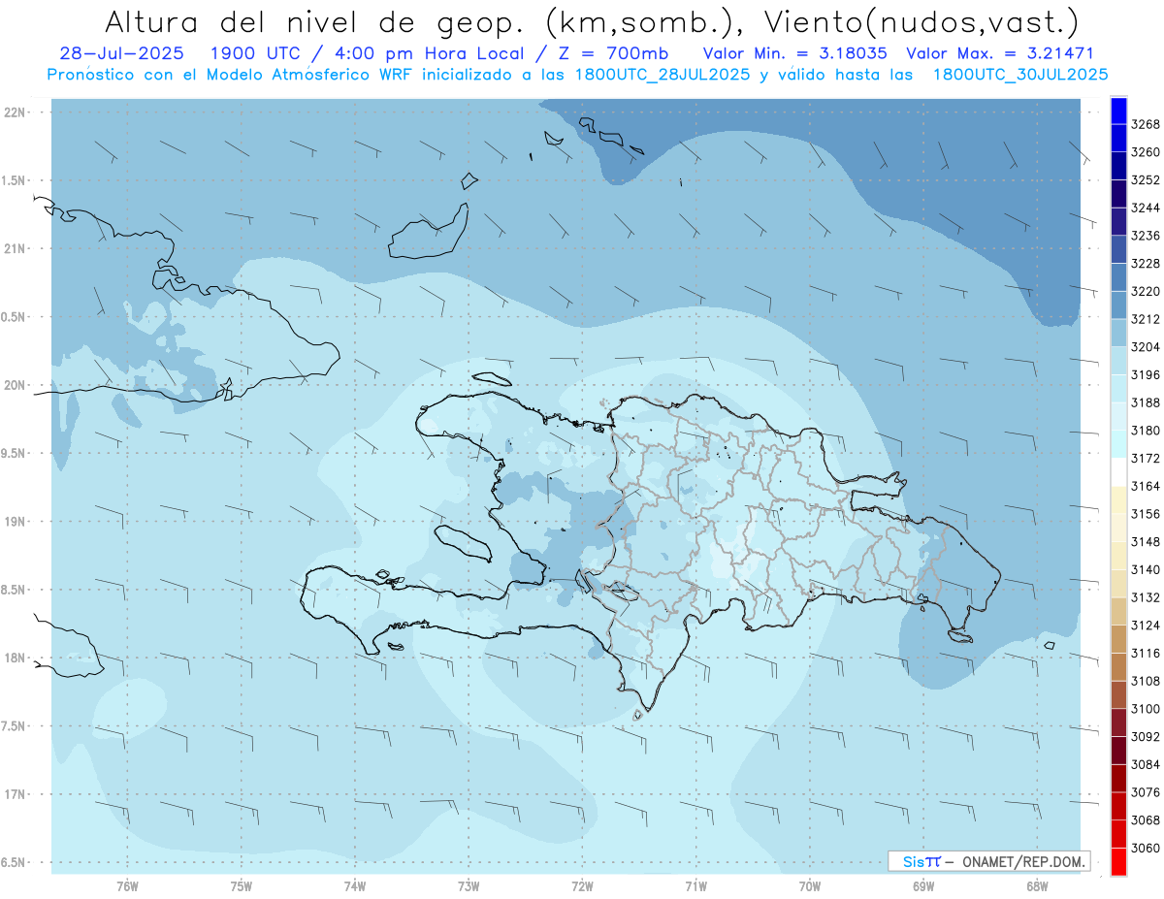Click the color bar label '3060'

(1145, 848)
